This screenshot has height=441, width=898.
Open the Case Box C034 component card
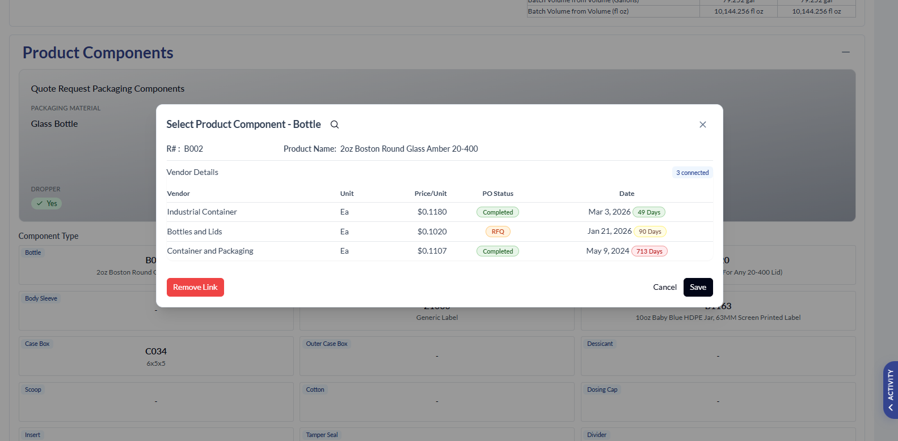pos(156,356)
